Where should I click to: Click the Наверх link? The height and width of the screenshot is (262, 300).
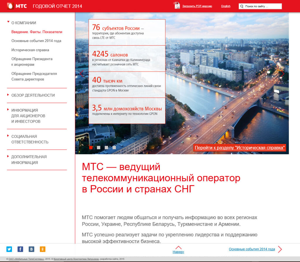pyautogui.click(x=178, y=252)
